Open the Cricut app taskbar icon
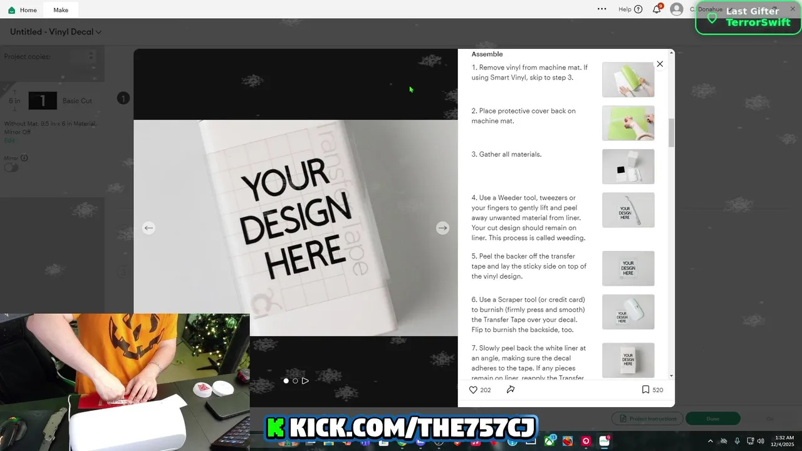Screen dimensions: 802x451 604,441
